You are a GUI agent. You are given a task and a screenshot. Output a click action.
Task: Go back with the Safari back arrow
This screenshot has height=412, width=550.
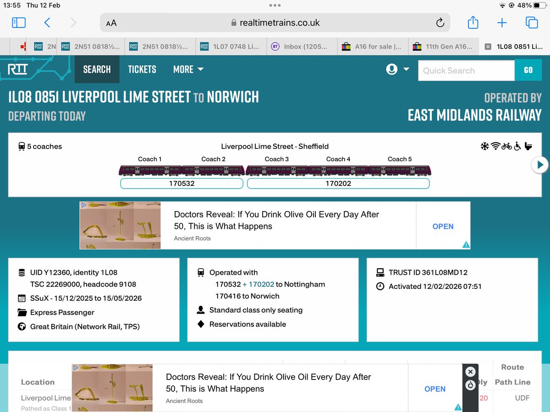[x=47, y=23]
